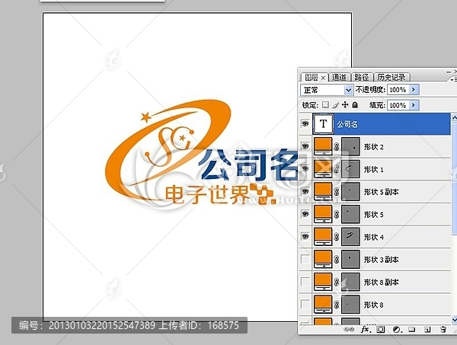The height and width of the screenshot is (345, 457).
Task: Click the link icon on layer 形状 2
Action: (337, 146)
